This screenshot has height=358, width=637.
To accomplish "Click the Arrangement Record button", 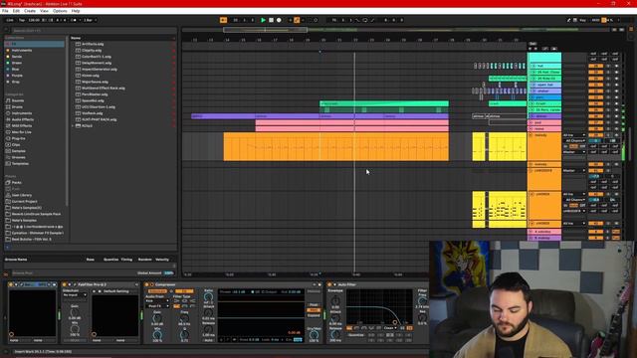I will pyautogui.click(x=279, y=20).
